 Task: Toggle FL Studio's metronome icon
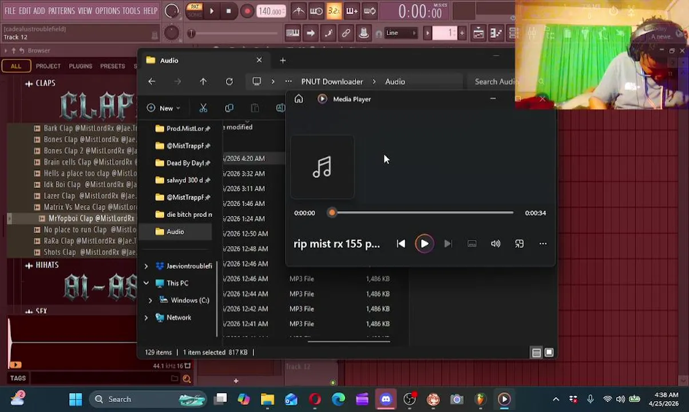[x=299, y=11]
